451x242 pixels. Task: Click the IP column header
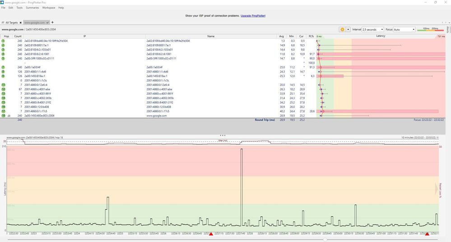tap(84, 36)
